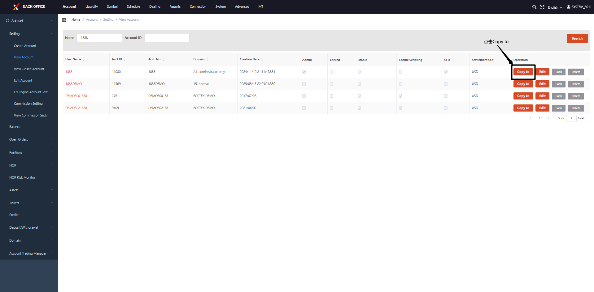Open SYSTEM_6011 user profile icon
Screen dimensions: 594x292
point(569,7)
